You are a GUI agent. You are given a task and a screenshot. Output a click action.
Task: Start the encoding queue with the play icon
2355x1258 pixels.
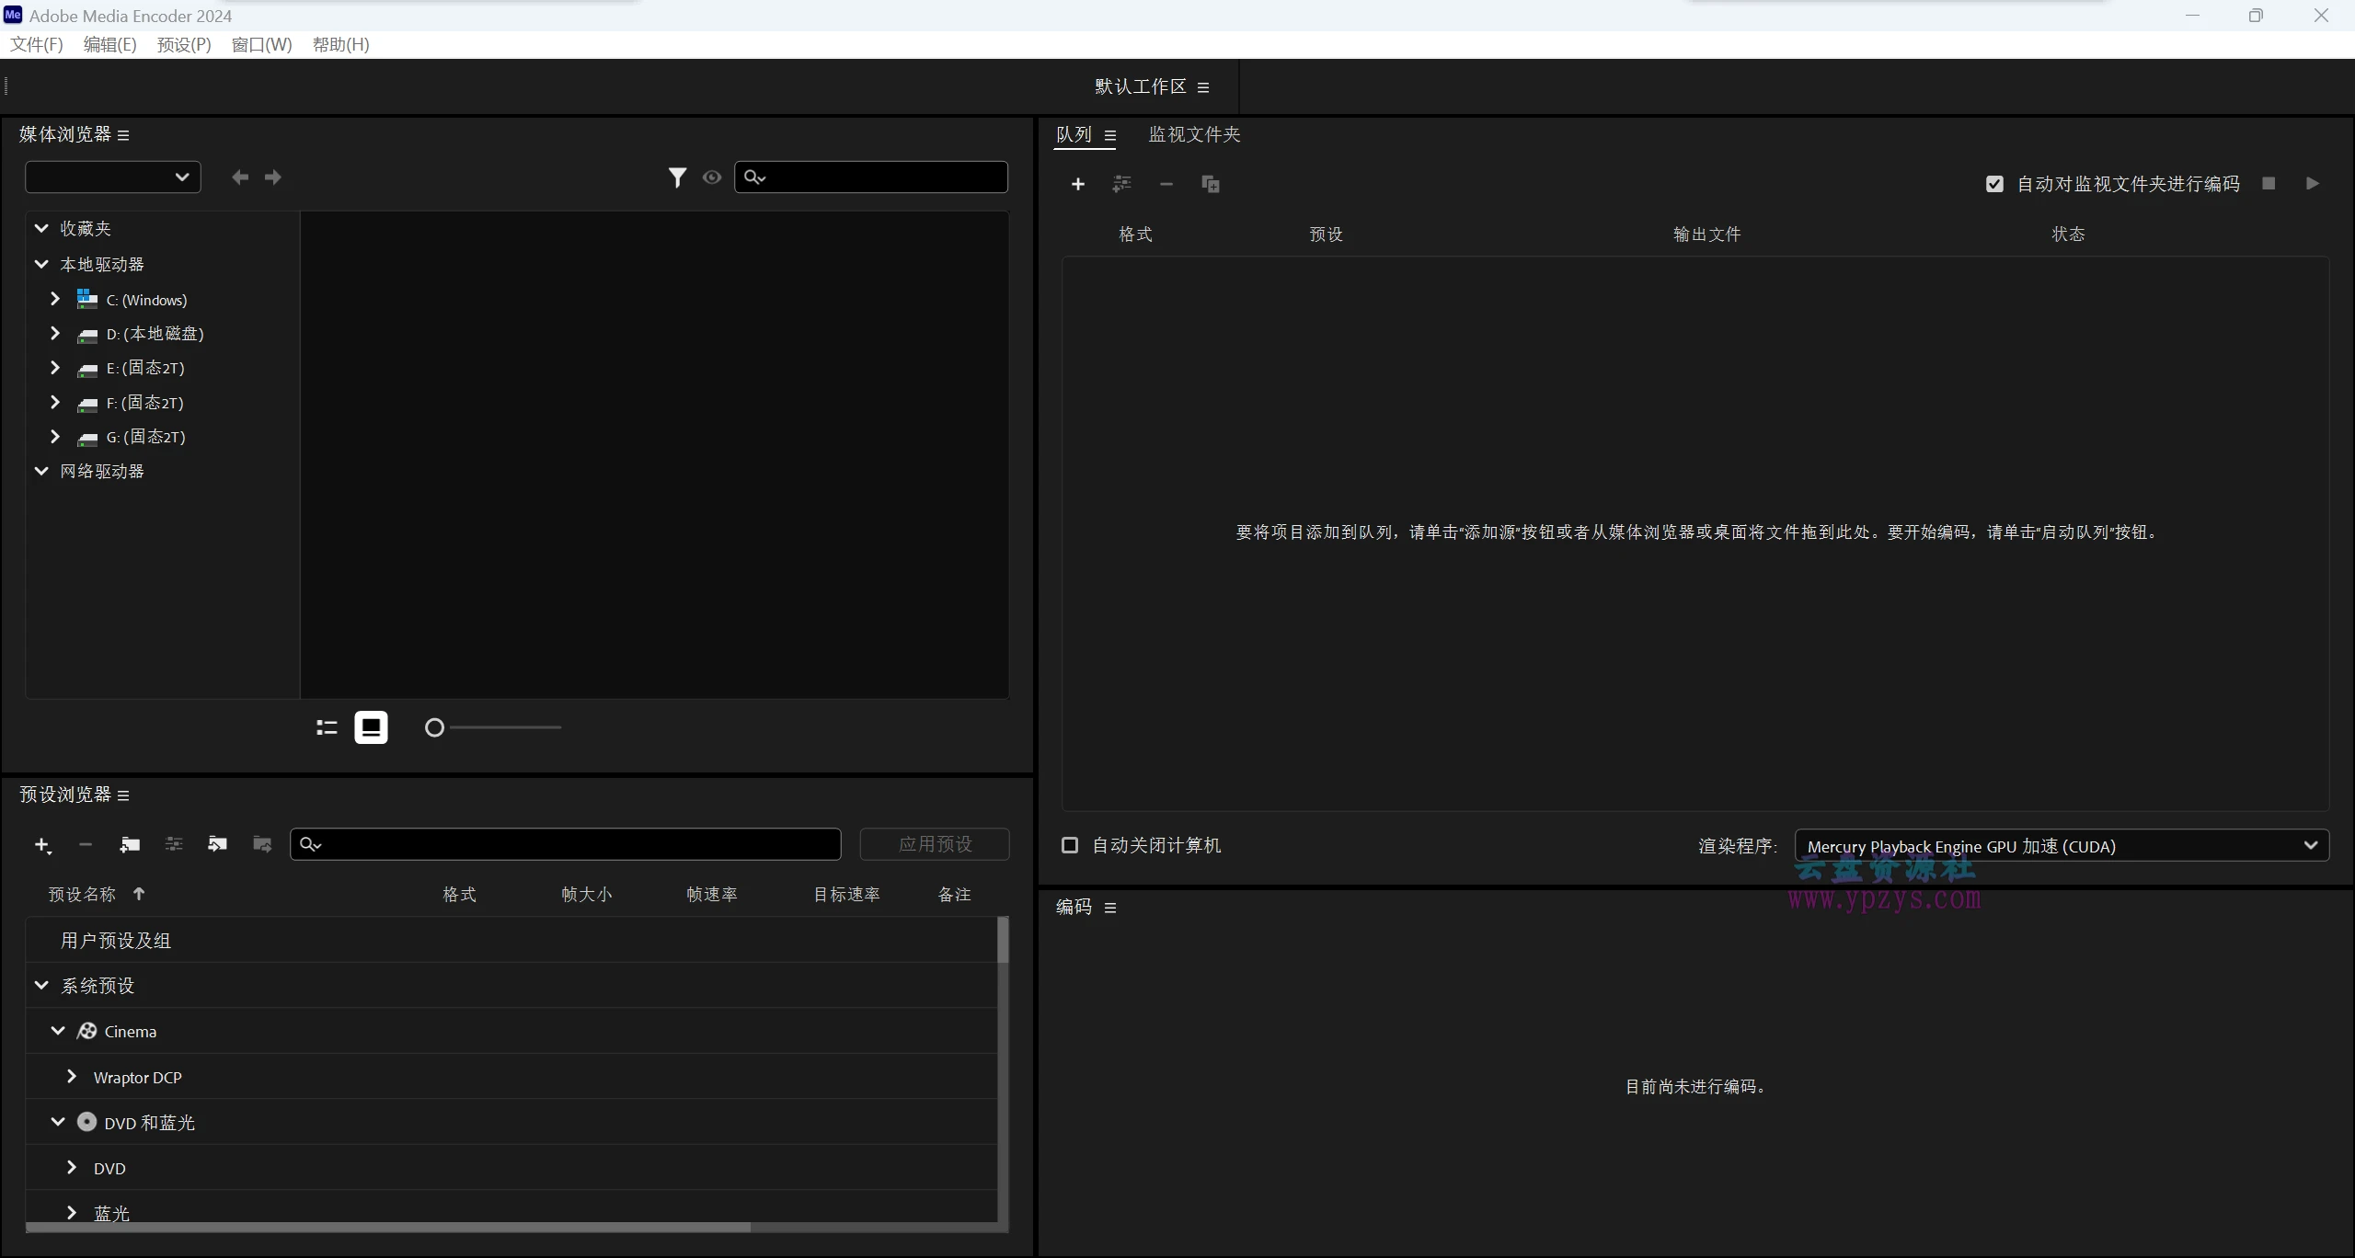[x=2312, y=183]
